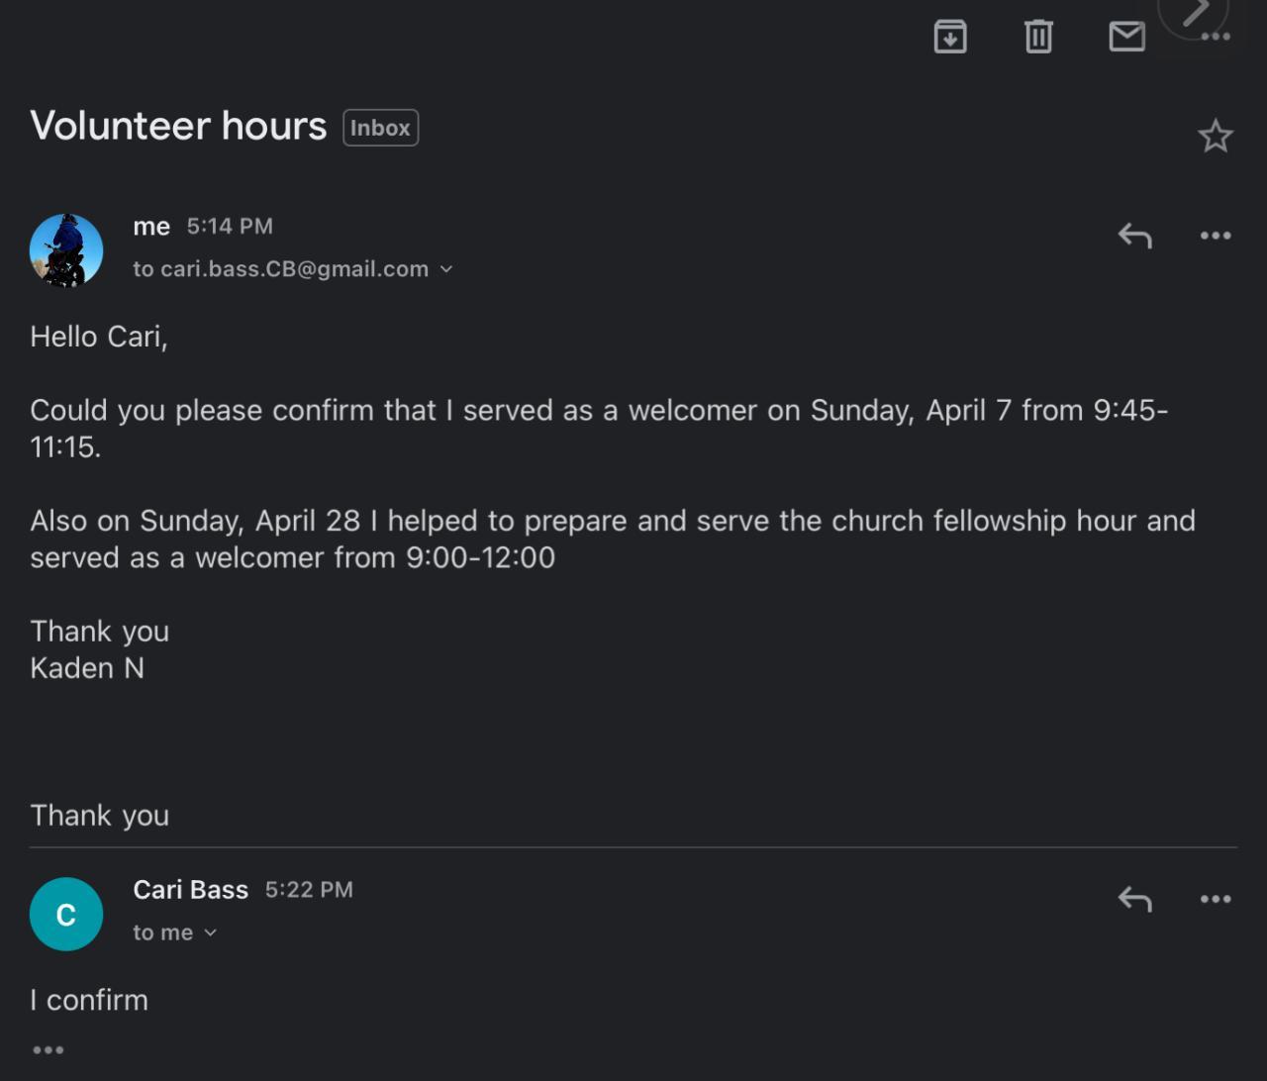
Task: Reply to Cari Bass's message
Action: [1134, 899]
